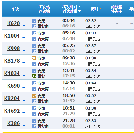
Task: Click the 过 icon next to K386 arrival 西安南
Action: [x=34, y=126]
